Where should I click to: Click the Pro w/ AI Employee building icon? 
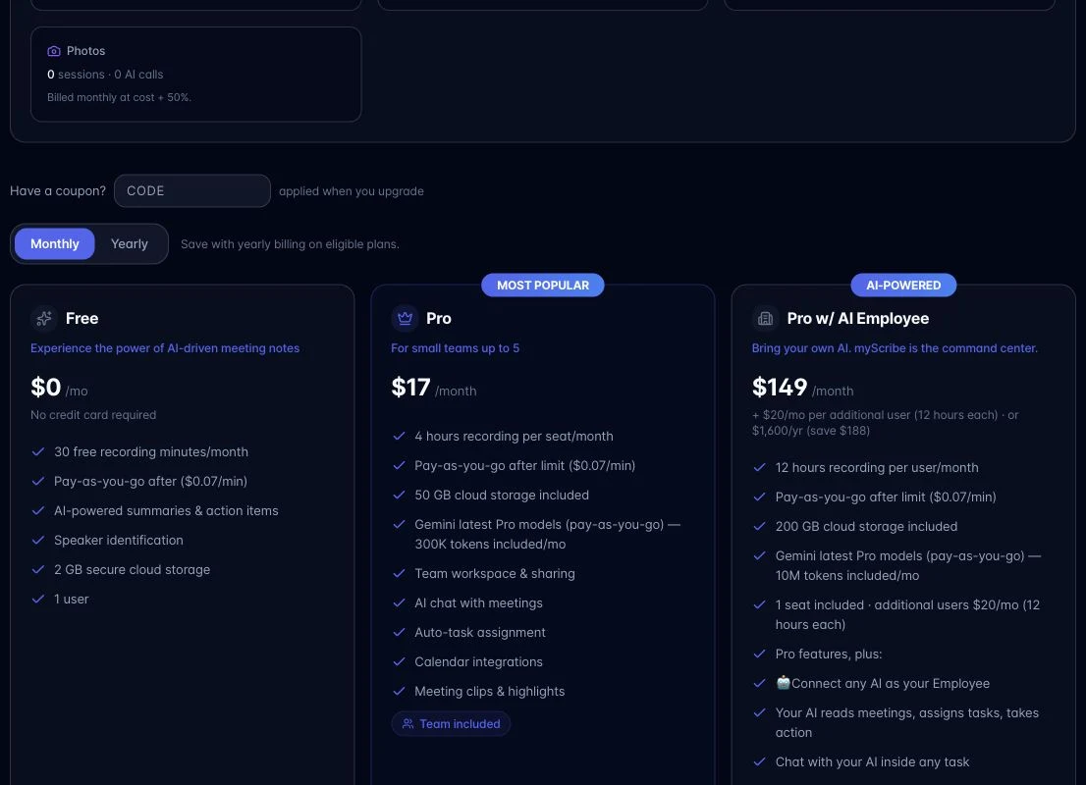pyautogui.click(x=765, y=319)
